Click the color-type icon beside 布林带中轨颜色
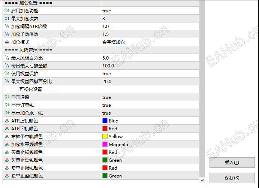259x188 pixels. point(7,136)
